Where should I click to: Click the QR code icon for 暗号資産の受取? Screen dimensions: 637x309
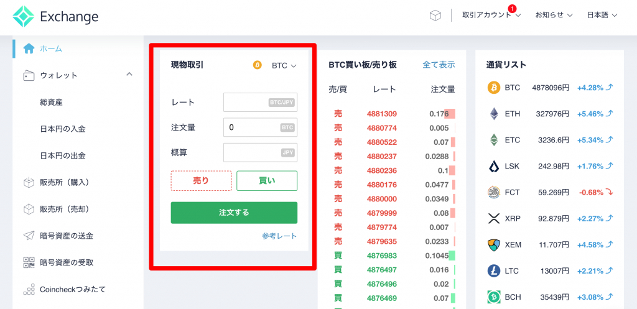point(29,262)
